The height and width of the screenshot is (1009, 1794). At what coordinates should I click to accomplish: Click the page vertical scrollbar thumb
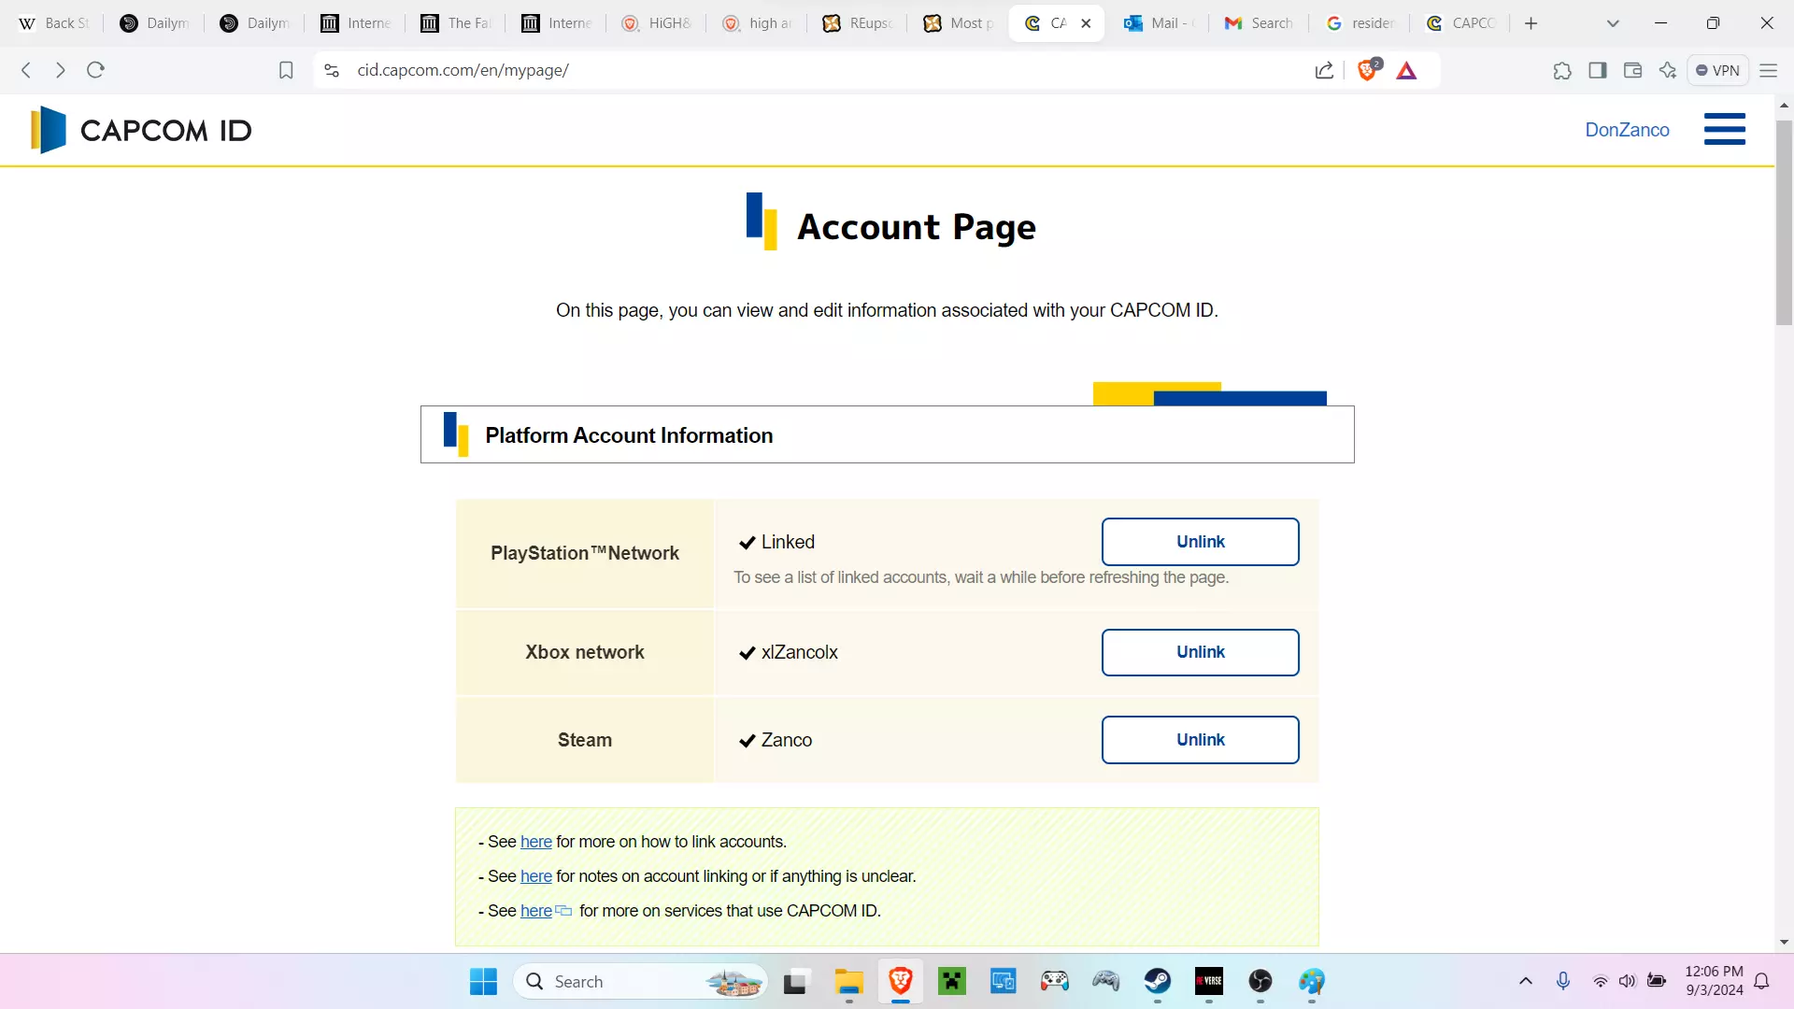[x=1784, y=222]
